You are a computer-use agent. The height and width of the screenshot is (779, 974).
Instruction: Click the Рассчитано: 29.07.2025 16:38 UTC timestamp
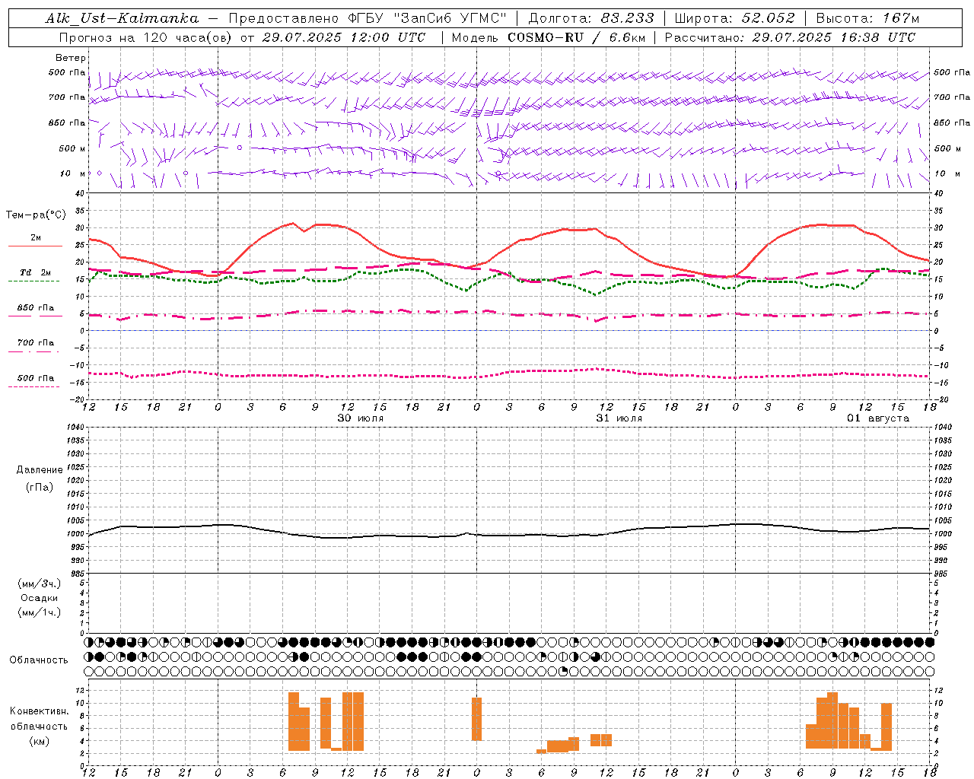790,37
